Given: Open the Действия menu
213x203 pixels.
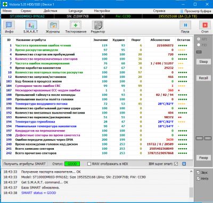Looking at the screenshot, I should [x=51, y=11].
